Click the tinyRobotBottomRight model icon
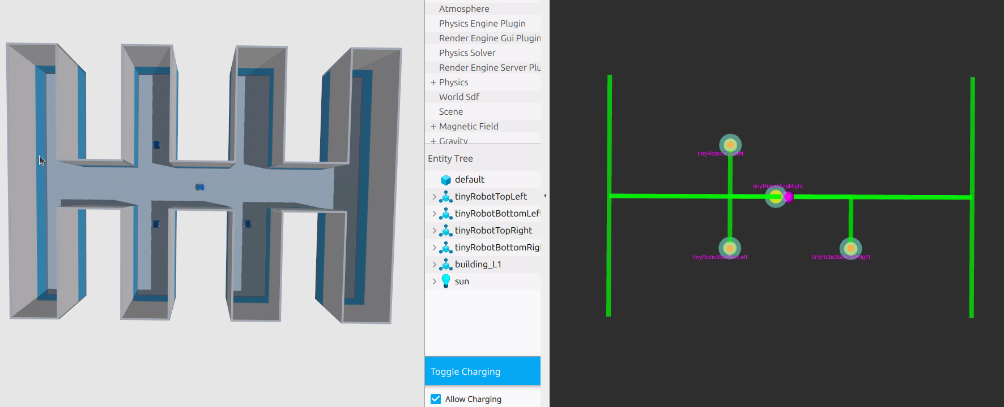The image size is (1004, 407). tap(446, 248)
